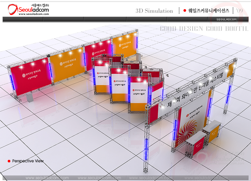Click the Seouladcom logo in the header

click(x=28, y=9)
